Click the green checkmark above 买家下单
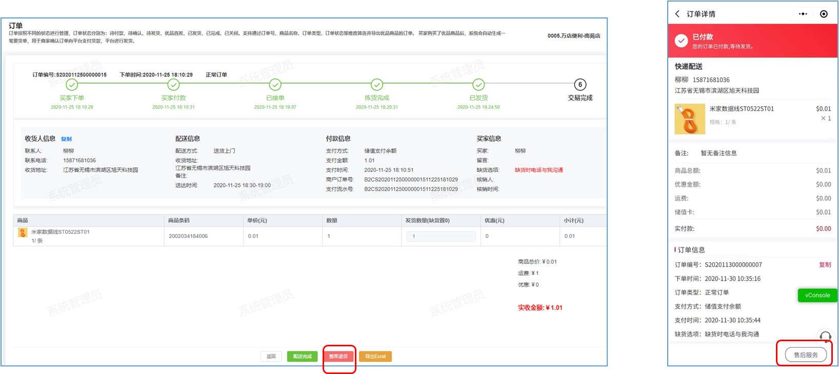The image size is (839, 374). click(72, 85)
